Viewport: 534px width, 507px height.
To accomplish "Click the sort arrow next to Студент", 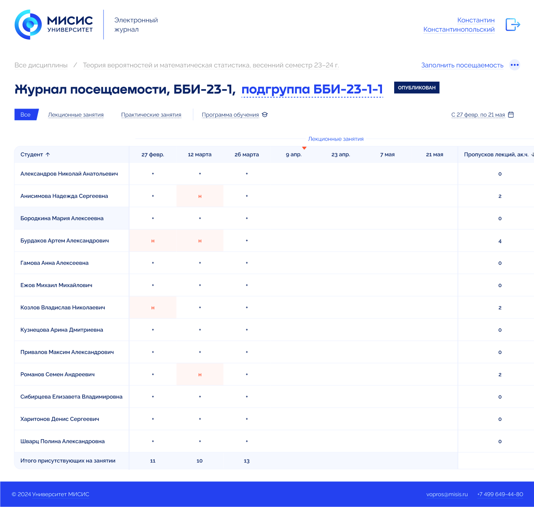I will point(48,154).
